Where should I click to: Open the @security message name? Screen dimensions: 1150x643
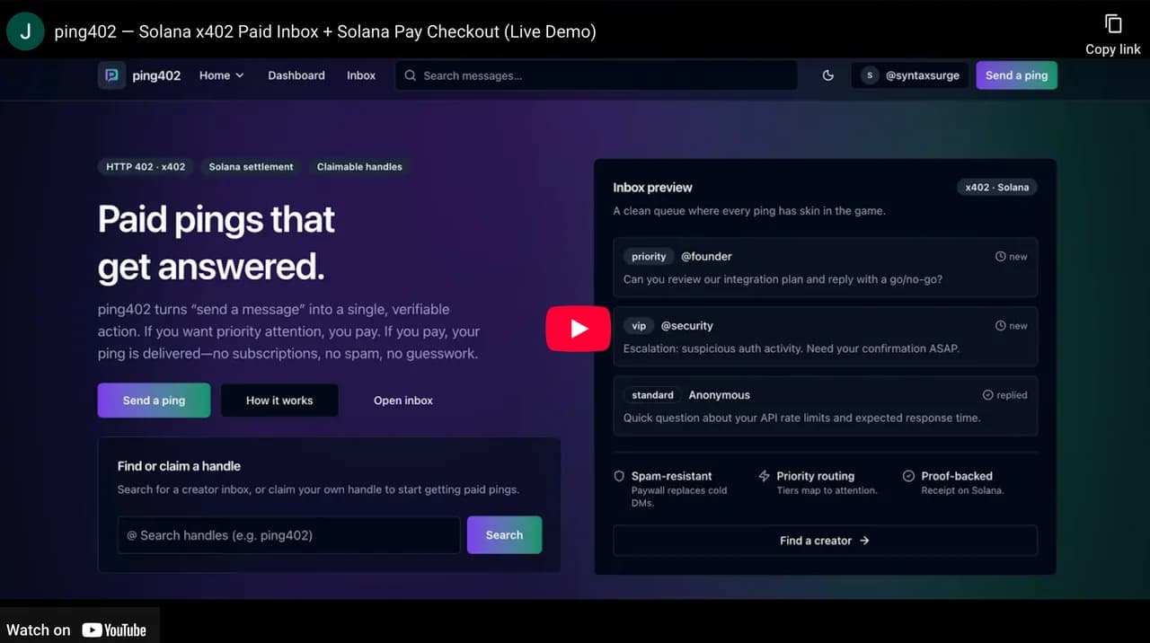click(x=686, y=326)
